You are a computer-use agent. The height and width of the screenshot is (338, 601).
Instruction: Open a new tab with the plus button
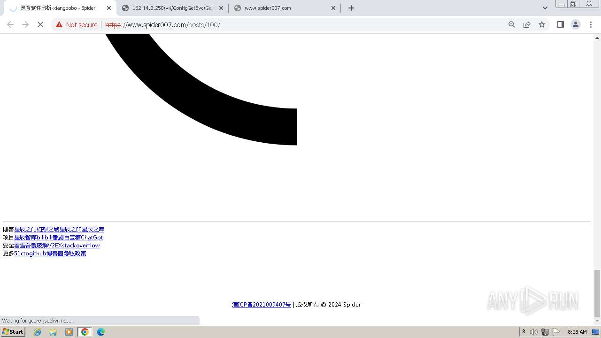pyautogui.click(x=351, y=8)
